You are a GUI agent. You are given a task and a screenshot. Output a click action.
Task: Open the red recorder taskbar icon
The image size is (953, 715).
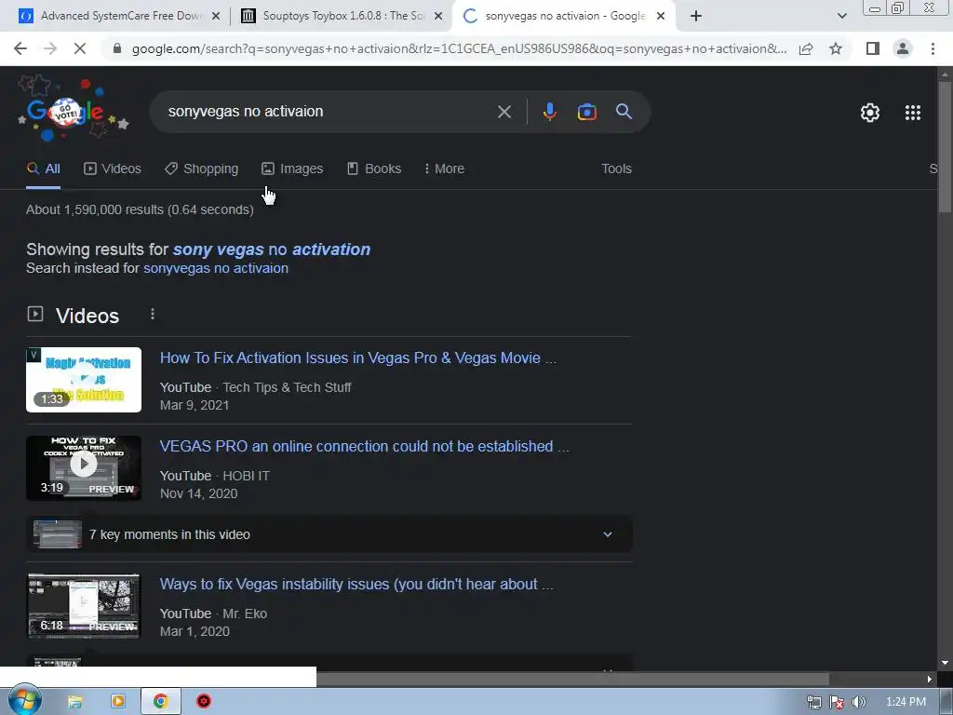coord(204,702)
